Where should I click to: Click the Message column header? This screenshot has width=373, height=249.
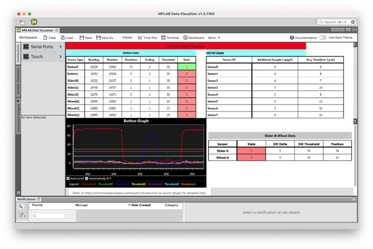pyautogui.click(x=82, y=205)
